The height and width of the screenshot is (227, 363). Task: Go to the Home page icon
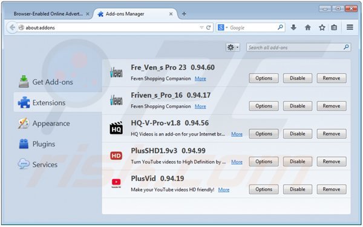(308, 28)
